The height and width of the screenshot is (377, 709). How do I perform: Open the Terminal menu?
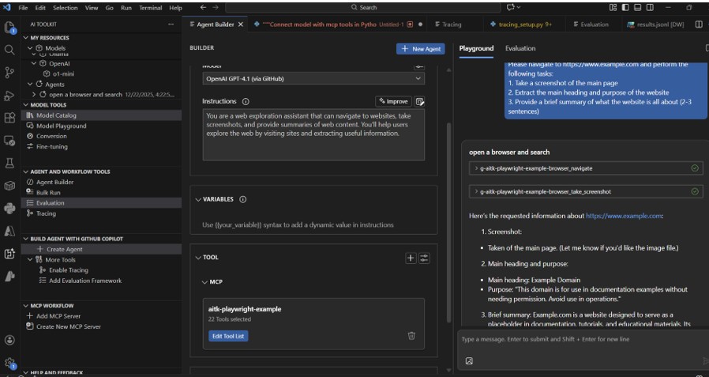coord(152,7)
